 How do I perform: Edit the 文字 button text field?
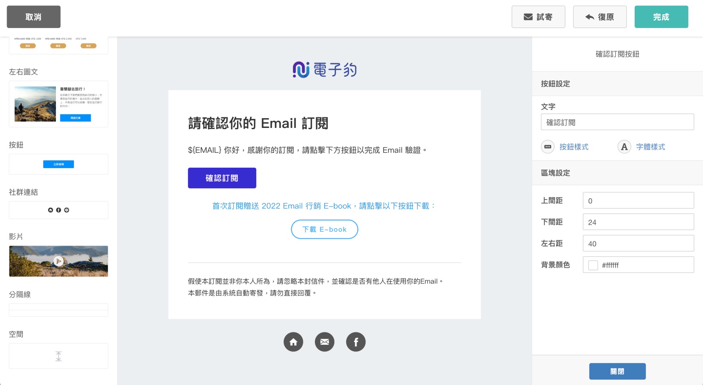pos(617,122)
